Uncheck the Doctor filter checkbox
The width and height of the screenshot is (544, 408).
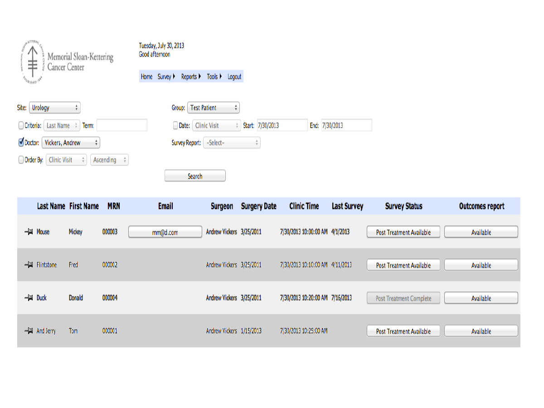tap(21, 143)
